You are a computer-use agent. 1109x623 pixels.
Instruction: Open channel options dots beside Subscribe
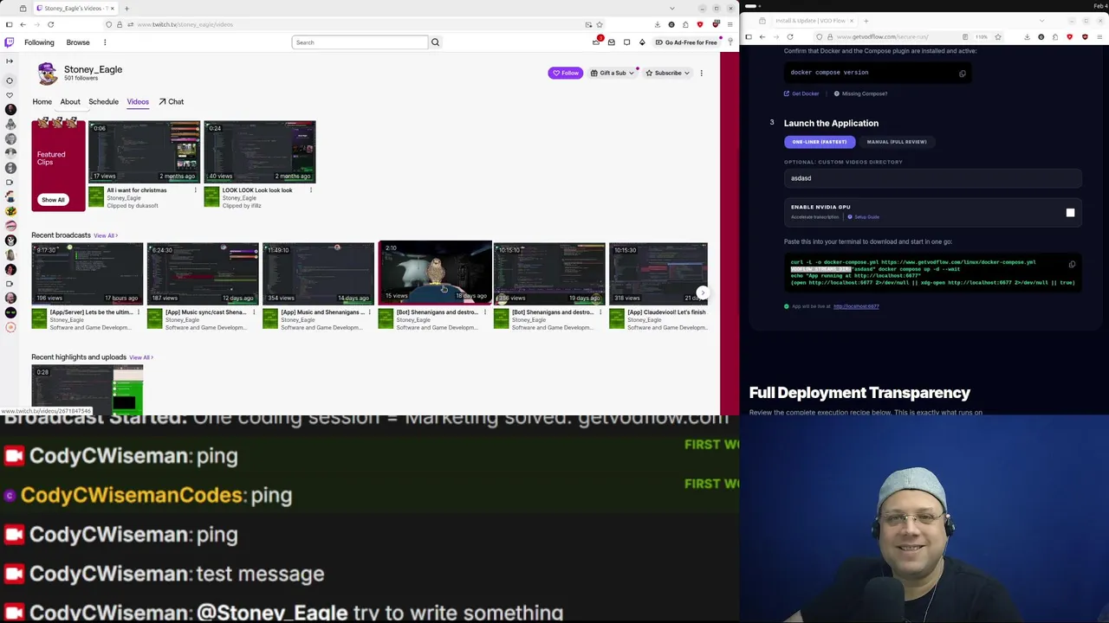pyautogui.click(x=701, y=73)
